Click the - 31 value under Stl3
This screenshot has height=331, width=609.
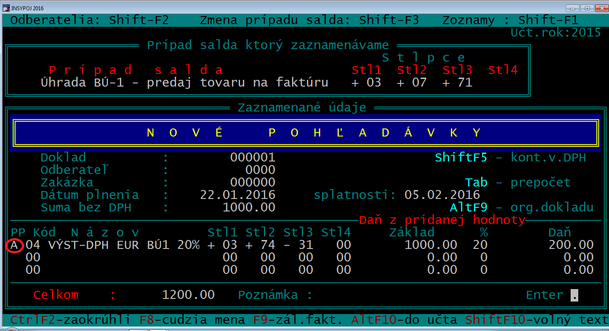click(298, 245)
